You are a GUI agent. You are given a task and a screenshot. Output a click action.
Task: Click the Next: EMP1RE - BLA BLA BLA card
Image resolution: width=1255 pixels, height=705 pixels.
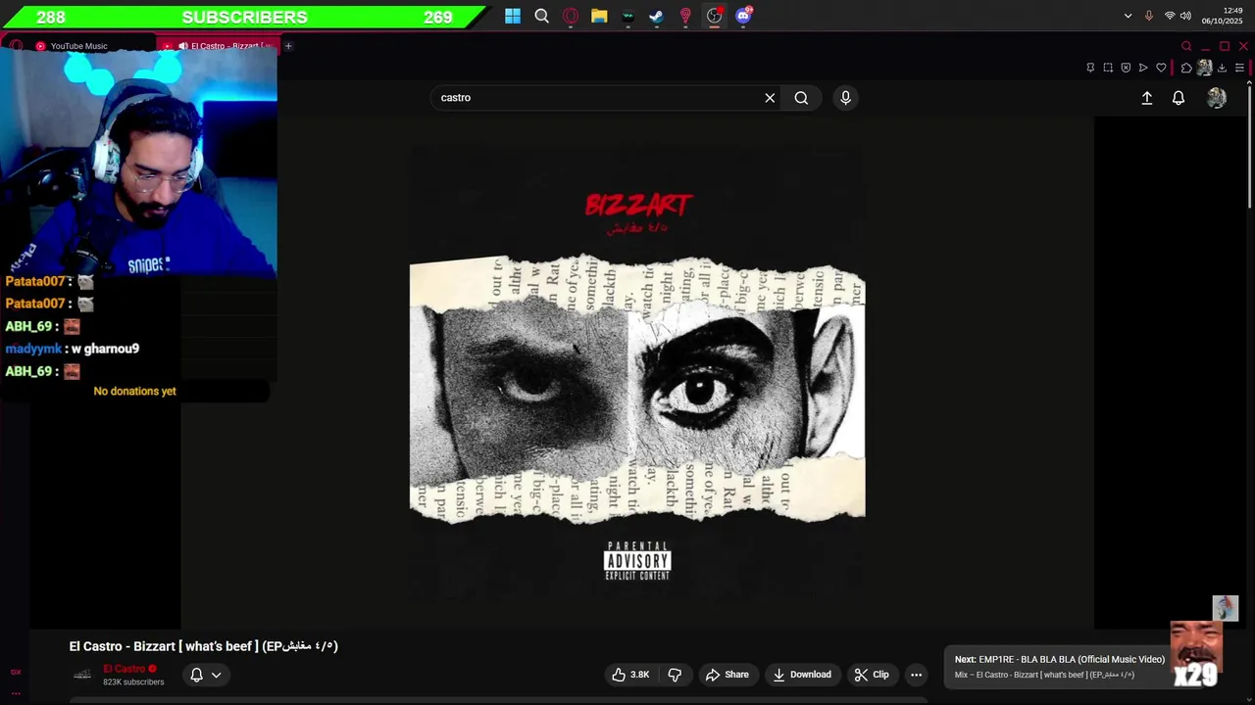click(x=1059, y=667)
